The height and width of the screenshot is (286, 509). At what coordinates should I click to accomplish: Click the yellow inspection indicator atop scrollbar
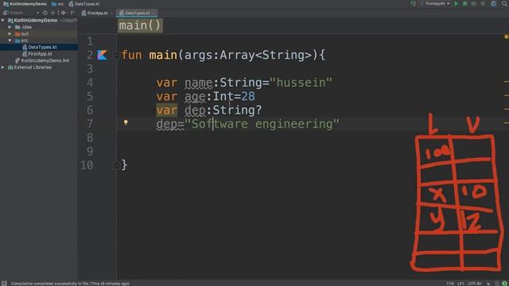tap(506, 37)
